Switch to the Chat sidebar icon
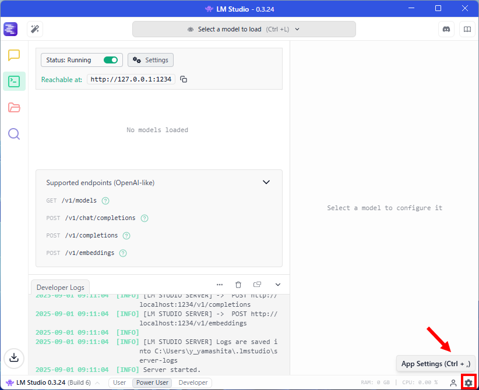 [x=14, y=55]
